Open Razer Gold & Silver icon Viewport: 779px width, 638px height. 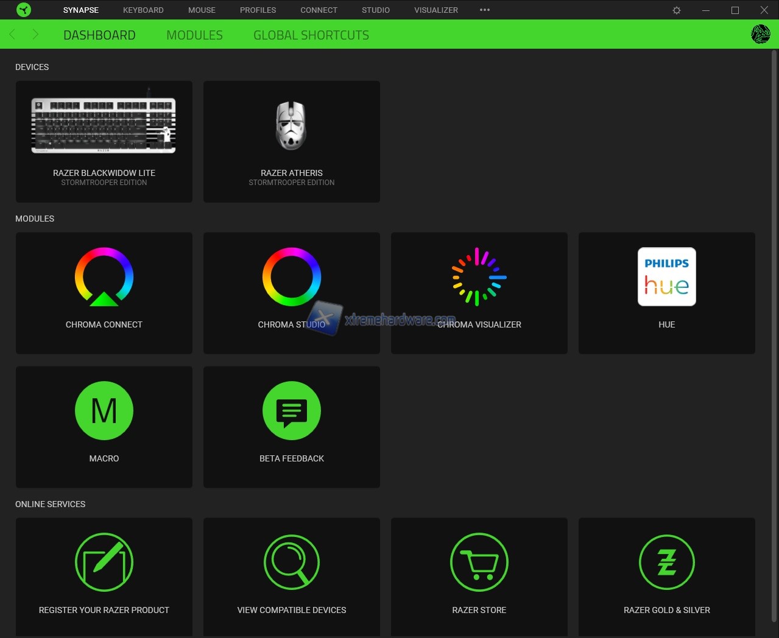tap(667, 563)
